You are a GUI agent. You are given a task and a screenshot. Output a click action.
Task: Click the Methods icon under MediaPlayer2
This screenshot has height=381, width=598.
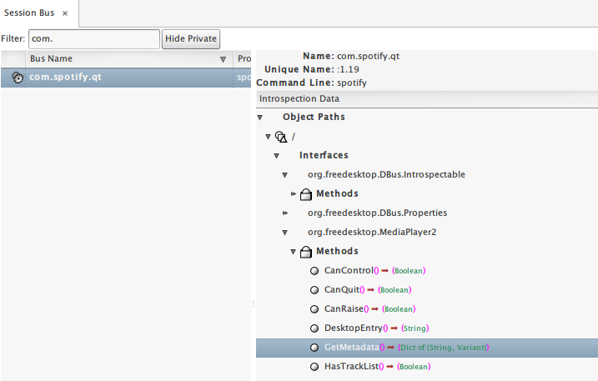[306, 252]
